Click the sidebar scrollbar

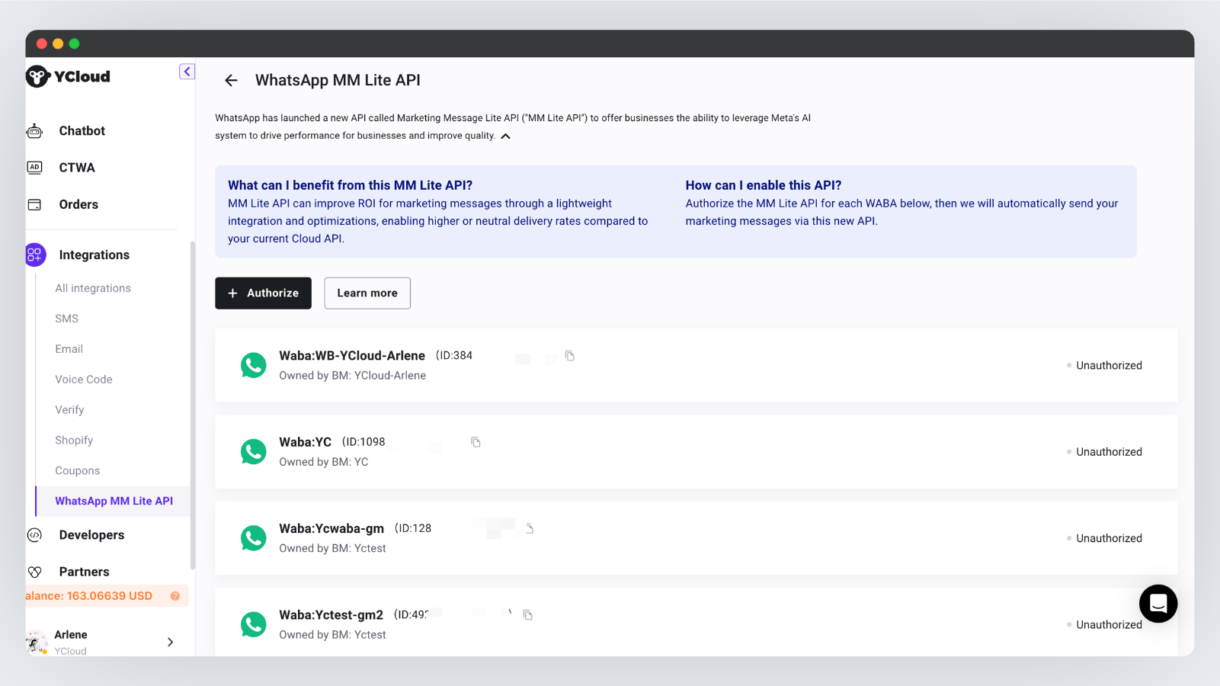pyautogui.click(x=193, y=404)
